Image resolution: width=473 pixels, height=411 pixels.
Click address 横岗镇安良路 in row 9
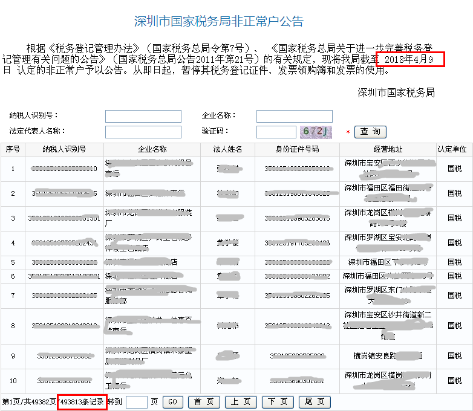pyautogui.click(x=374, y=357)
